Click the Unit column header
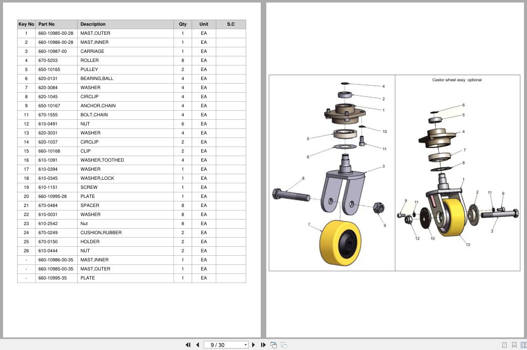This screenshot has width=527, height=350. tap(204, 24)
